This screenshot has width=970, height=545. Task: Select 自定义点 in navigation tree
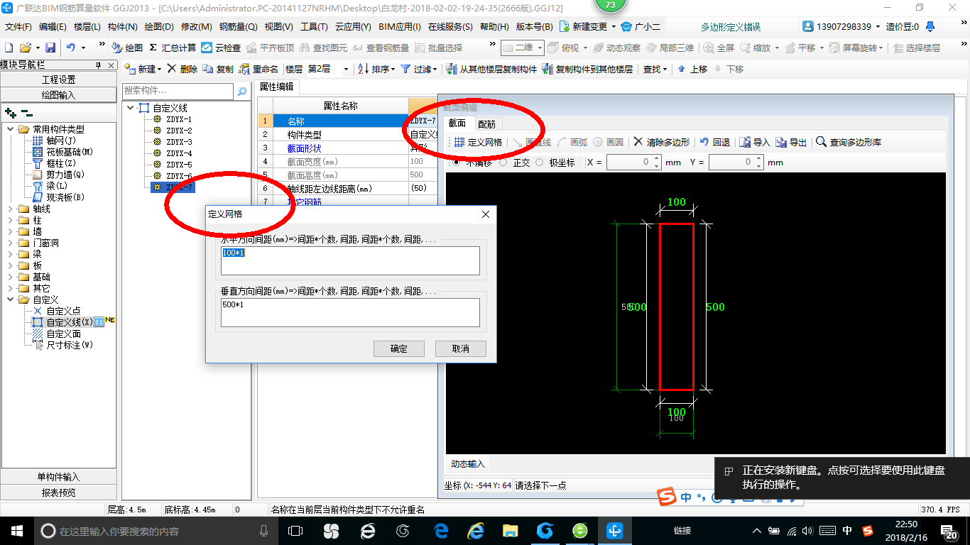click(63, 311)
